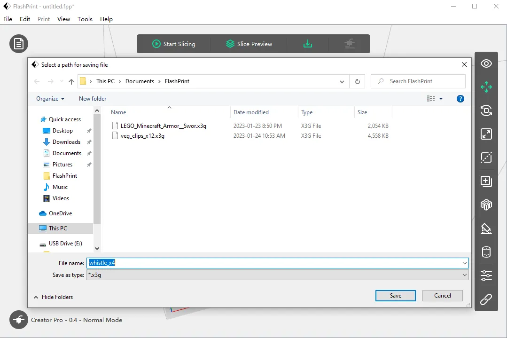Image resolution: width=507 pixels, height=338 pixels.
Task: Click the Search FlashPrint box
Action: 418,81
